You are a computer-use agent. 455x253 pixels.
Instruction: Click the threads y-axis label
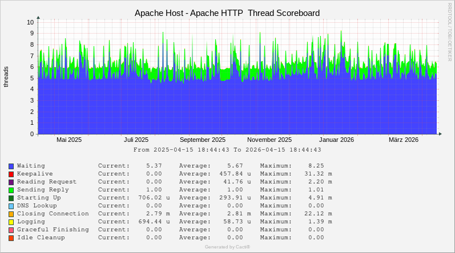pyautogui.click(x=6, y=77)
